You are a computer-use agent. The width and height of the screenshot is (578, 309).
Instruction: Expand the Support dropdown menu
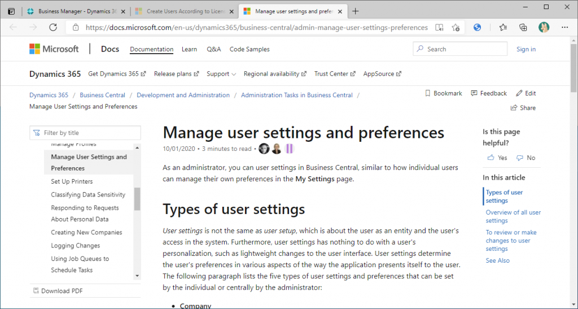point(221,74)
